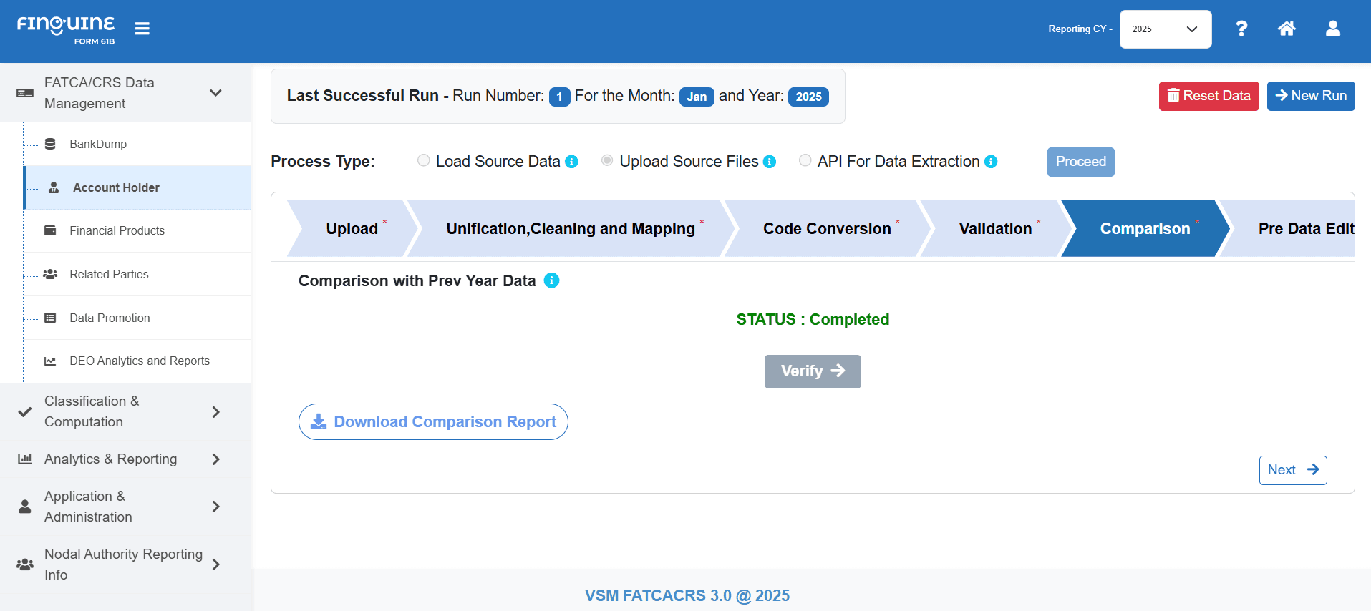This screenshot has width=1371, height=611.
Task: Click info icon next to Comparison with Prev Year Data
Action: tap(551, 280)
